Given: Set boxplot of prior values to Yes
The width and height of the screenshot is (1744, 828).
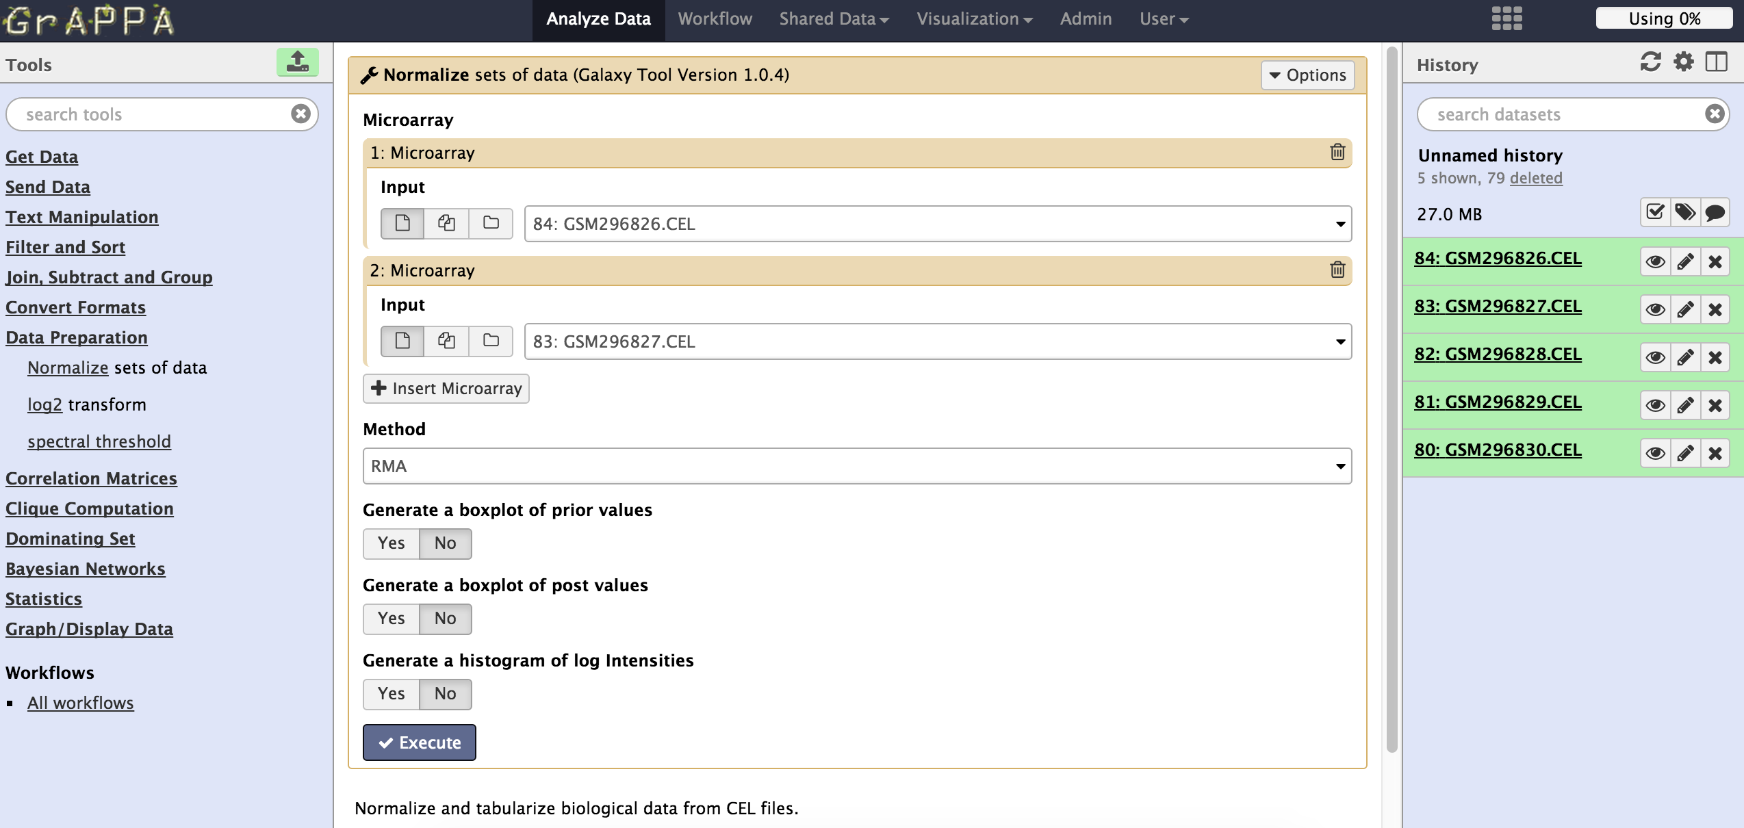Looking at the screenshot, I should (392, 543).
